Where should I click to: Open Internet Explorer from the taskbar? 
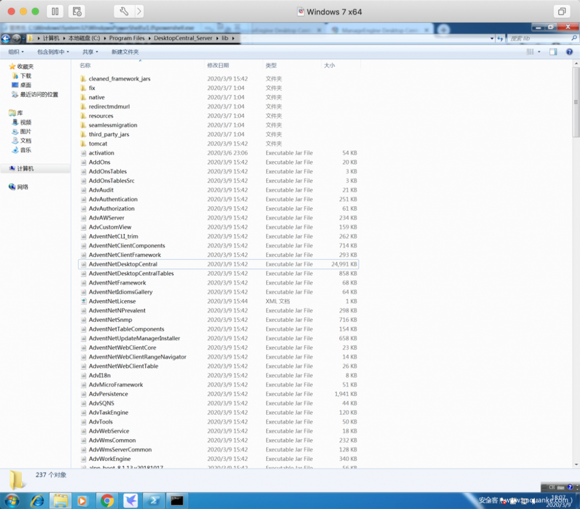click(37, 500)
